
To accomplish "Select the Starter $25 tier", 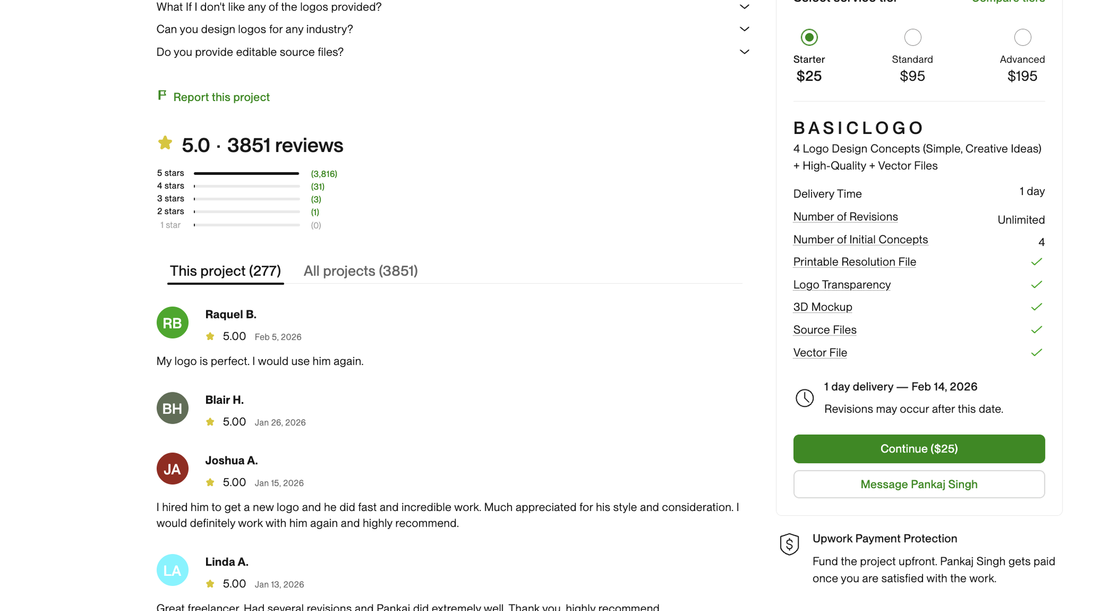I will 809,38.
